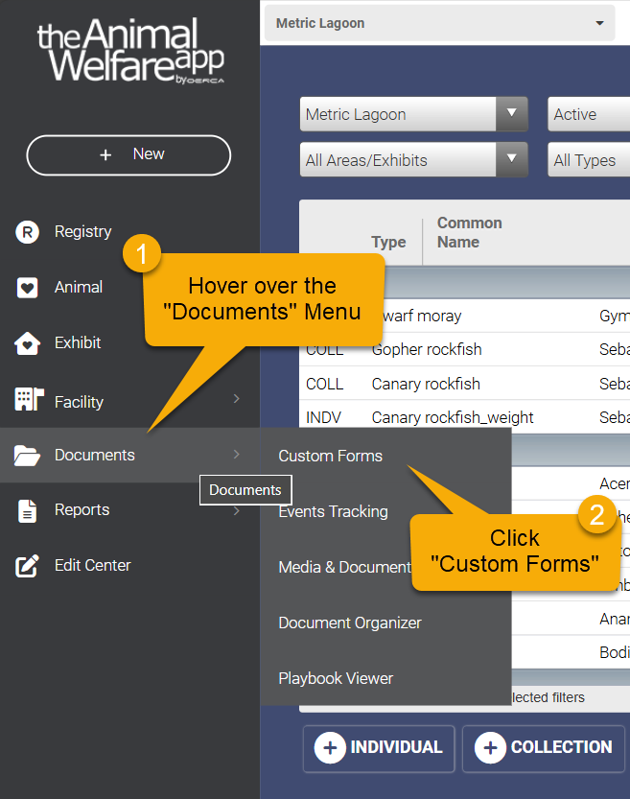Sort by Common Name column header
630x799 pixels.
click(470, 232)
